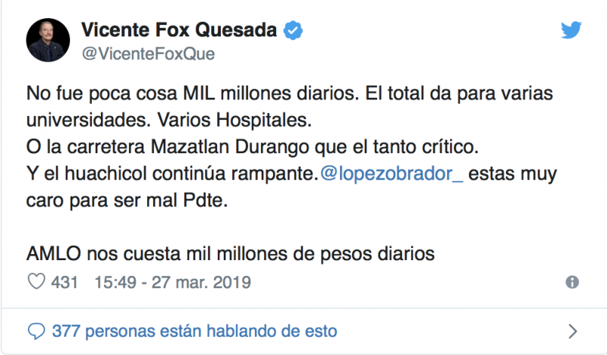Expand the conversation with the right chevron

pyautogui.click(x=573, y=331)
